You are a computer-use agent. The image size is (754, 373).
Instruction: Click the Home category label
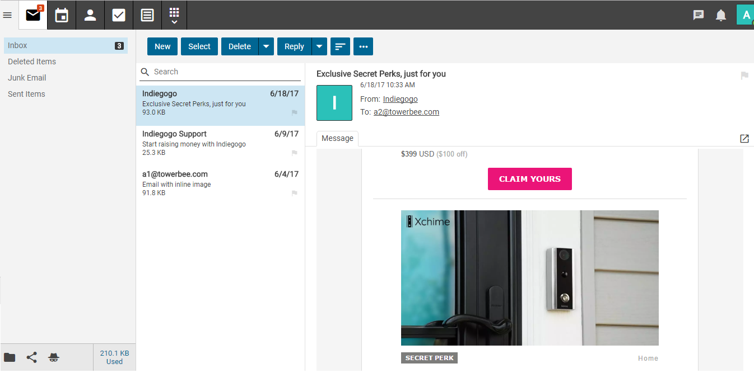648,358
